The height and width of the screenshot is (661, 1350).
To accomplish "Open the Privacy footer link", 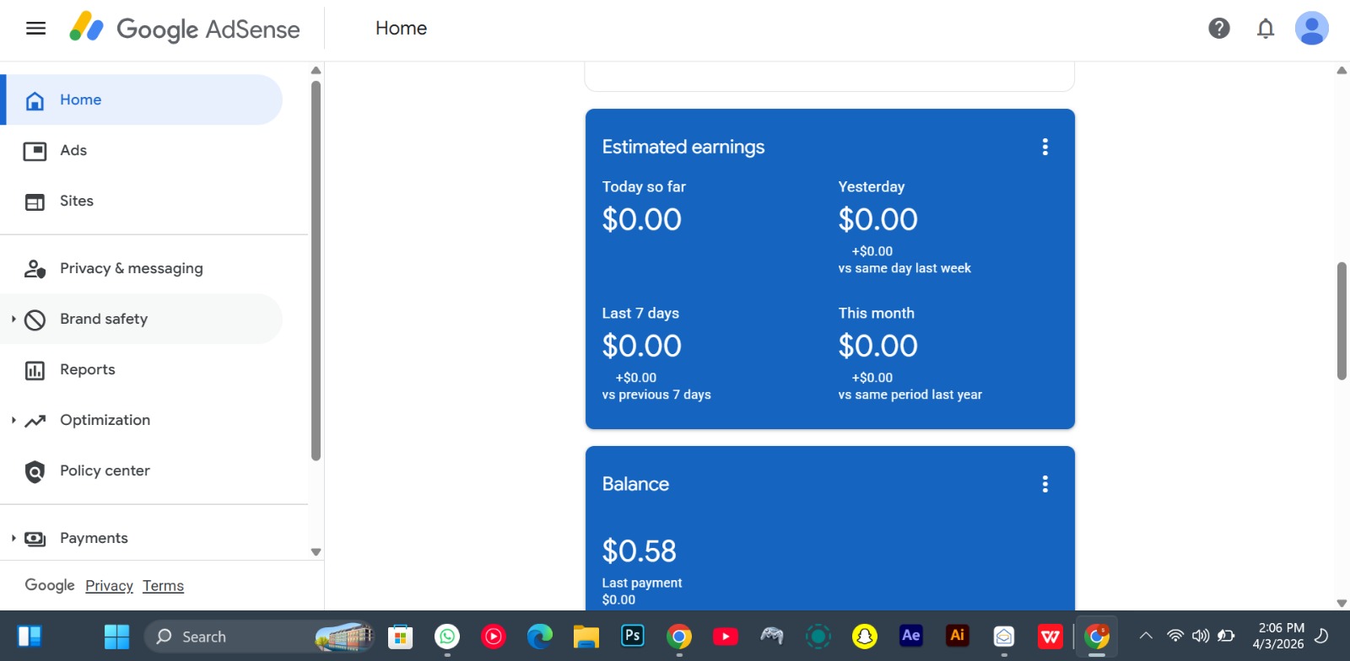I will pyautogui.click(x=109, y=586).
